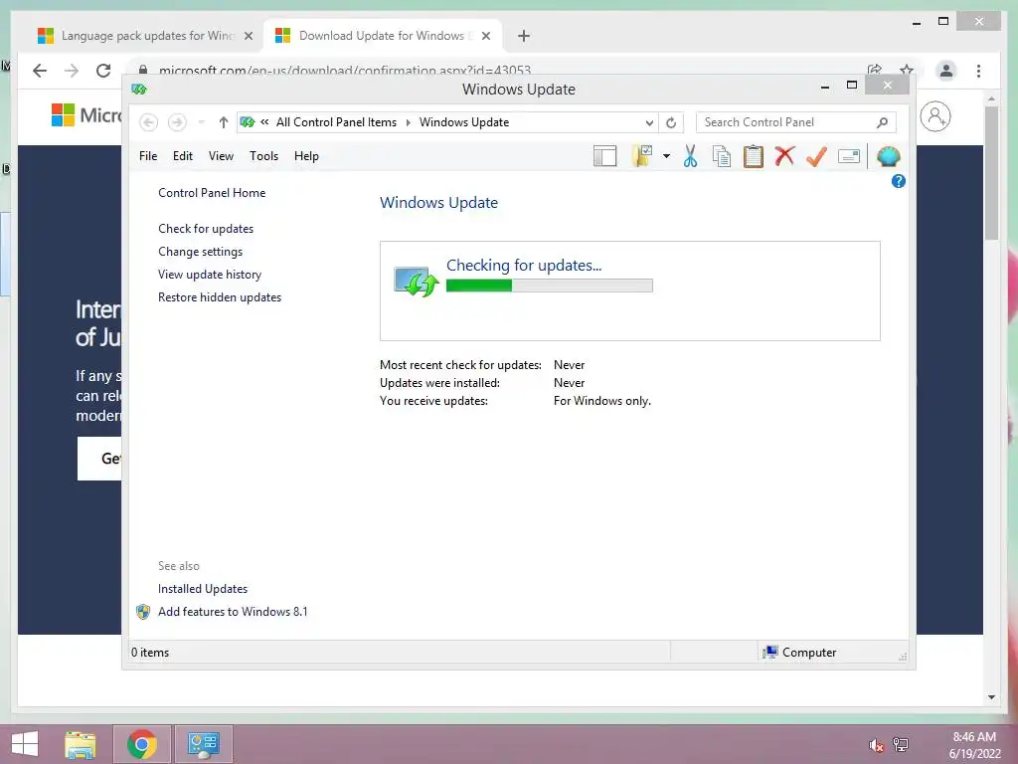Click the up arrow navigation button
The image size is (1018, 764).
(224, 122)
